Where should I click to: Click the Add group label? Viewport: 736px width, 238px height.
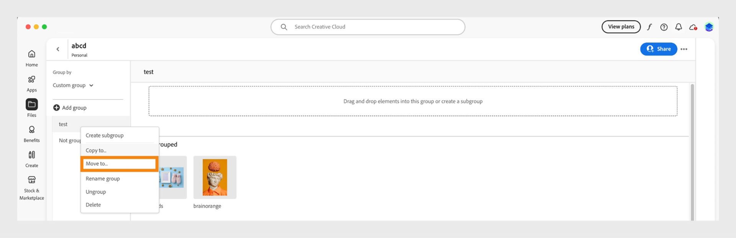coord(74,108)
